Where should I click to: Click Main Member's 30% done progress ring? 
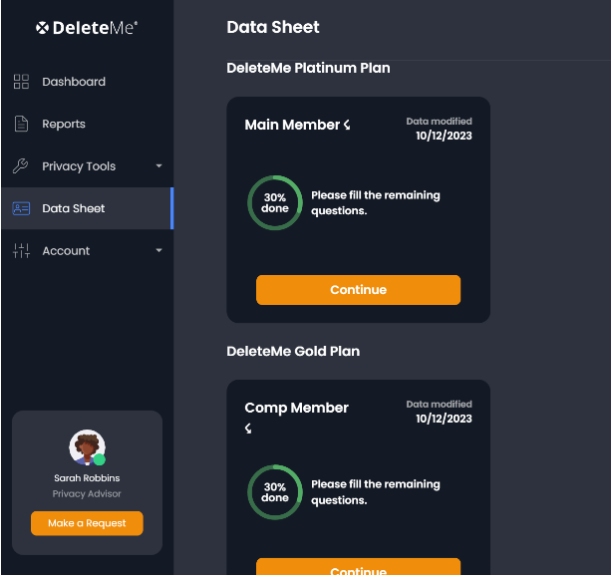275,203
